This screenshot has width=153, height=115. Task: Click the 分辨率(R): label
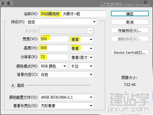[29, 57]
